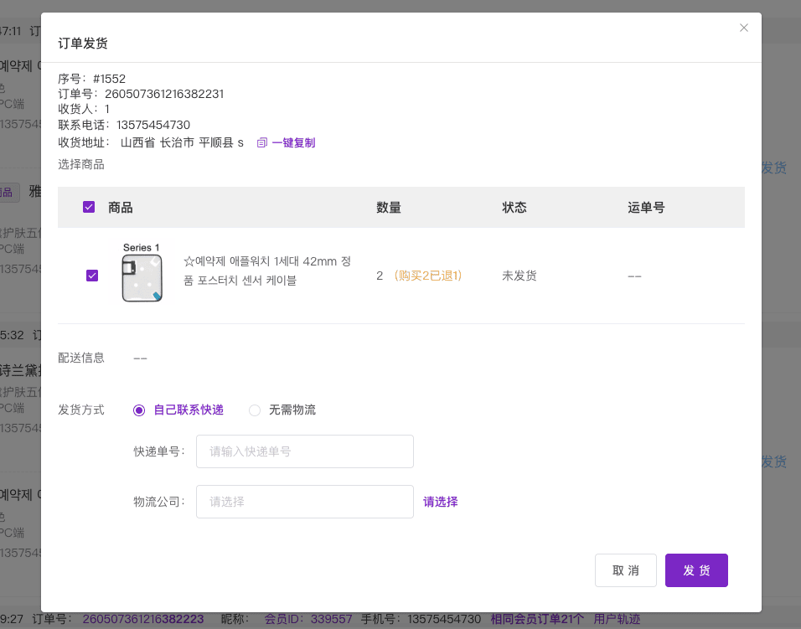Click the 一键复制 link

pos(293,143)
